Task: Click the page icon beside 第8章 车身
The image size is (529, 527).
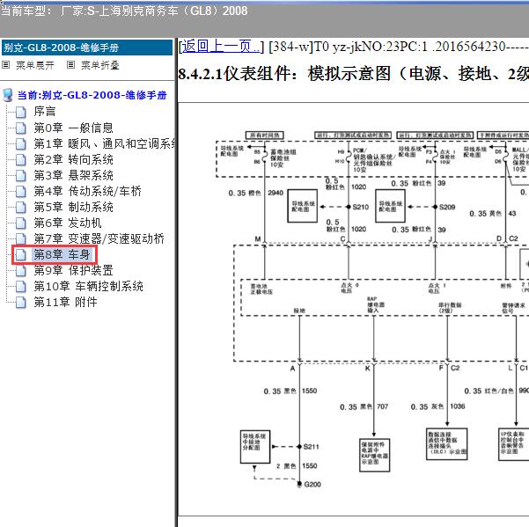Action: pyautogui.click(x=21, y=255)
